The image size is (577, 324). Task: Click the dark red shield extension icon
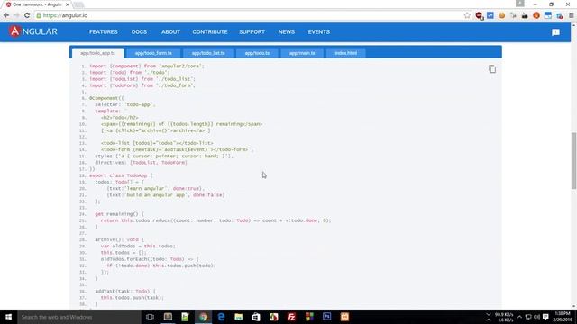[x=479, y=15]
